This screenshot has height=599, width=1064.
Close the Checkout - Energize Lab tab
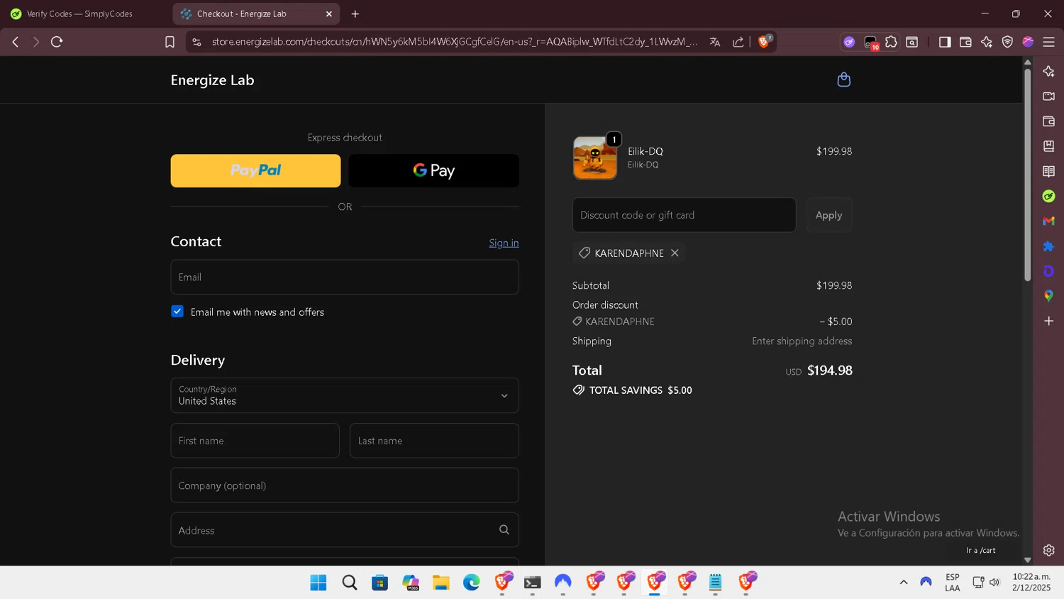point(329,13)
